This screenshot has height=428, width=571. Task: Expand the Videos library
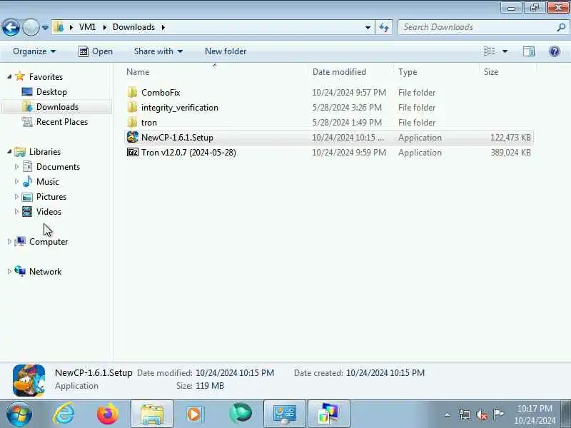pos(16,211)
